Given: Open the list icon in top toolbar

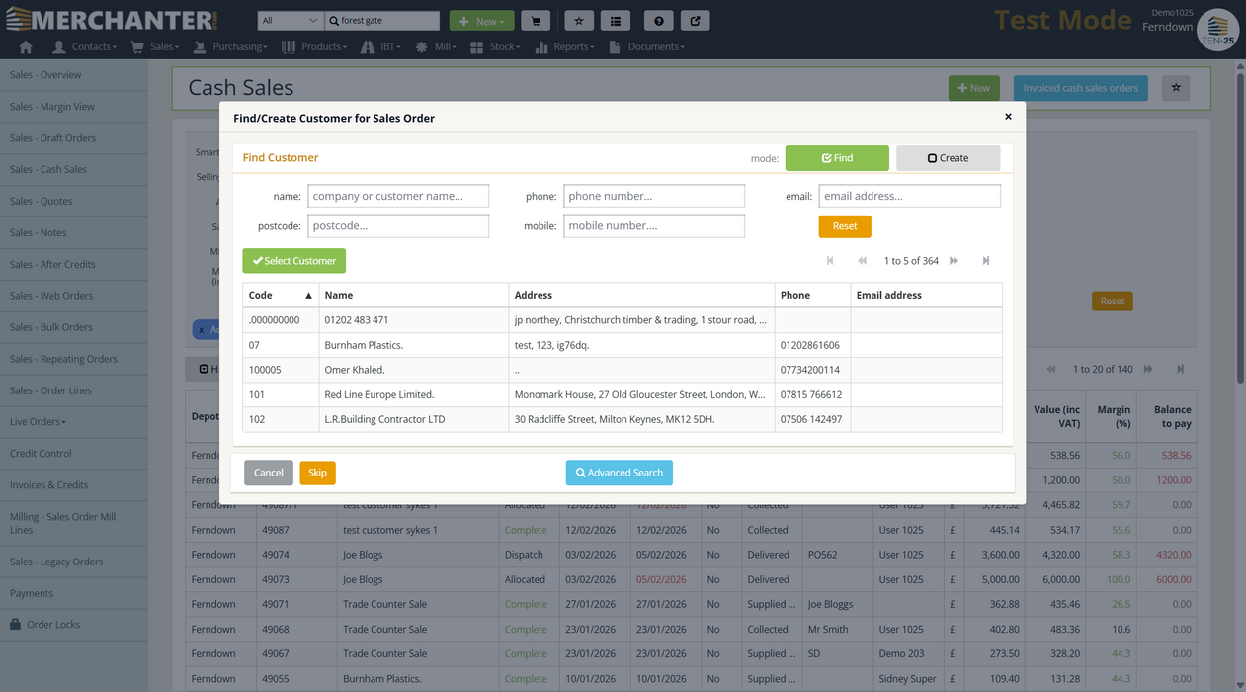Looking at the screenshot, I should pyautogui.click(x=616, y=21).
